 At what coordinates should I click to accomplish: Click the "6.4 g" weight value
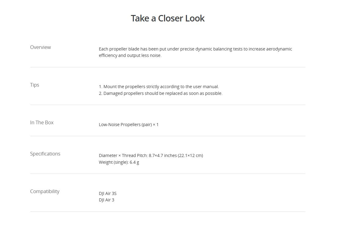[134, 162]
